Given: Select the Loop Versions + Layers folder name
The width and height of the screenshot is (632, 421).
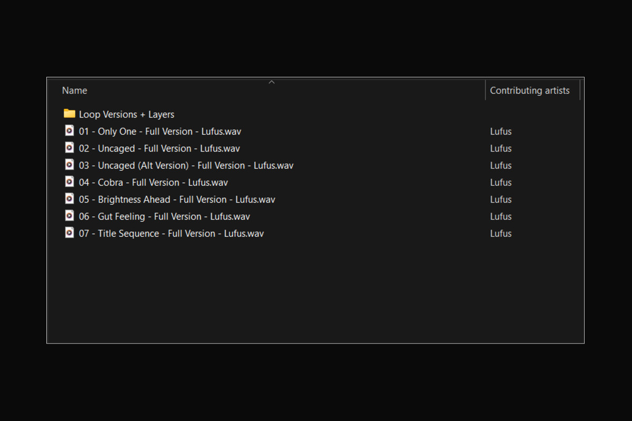Looking at the screenshot, I should click(x=126, y=114).
